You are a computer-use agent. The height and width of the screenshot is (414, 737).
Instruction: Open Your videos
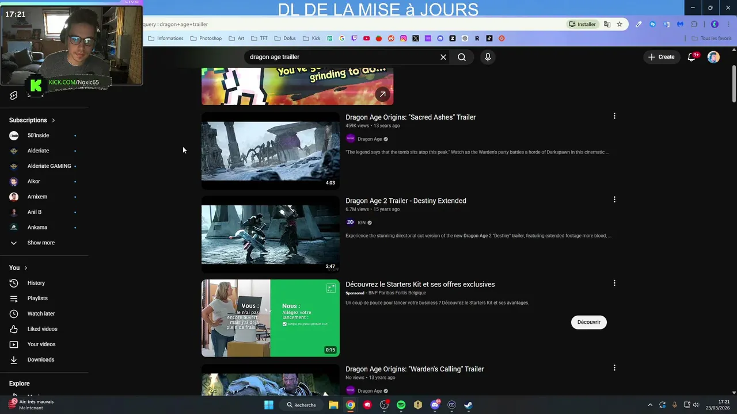41,344
